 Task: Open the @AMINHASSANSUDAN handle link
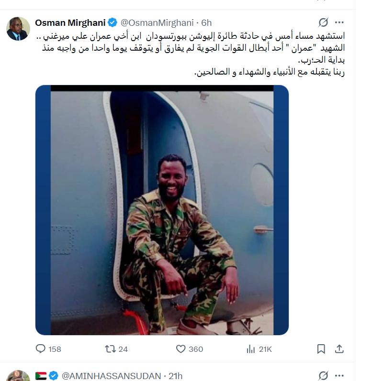pyautogui.click(x=111, y=376)
